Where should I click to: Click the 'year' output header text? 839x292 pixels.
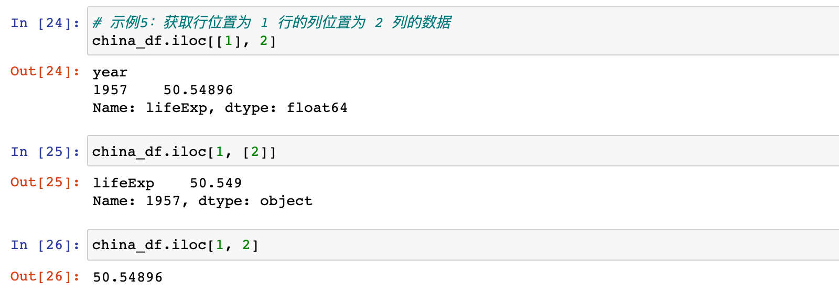110,73
